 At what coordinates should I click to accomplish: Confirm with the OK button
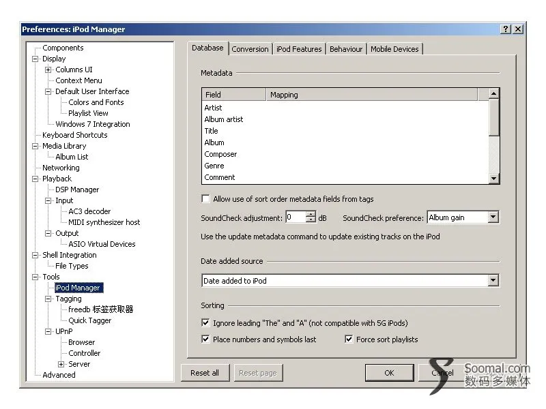tap(389, 373)
